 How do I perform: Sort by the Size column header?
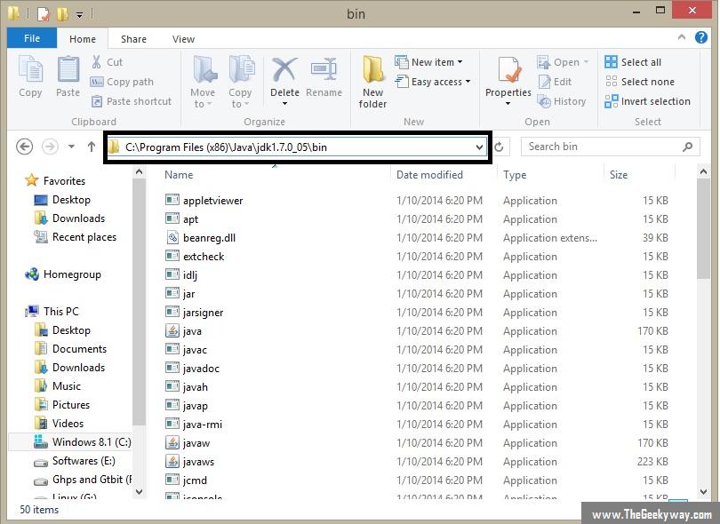pos(619,175)
